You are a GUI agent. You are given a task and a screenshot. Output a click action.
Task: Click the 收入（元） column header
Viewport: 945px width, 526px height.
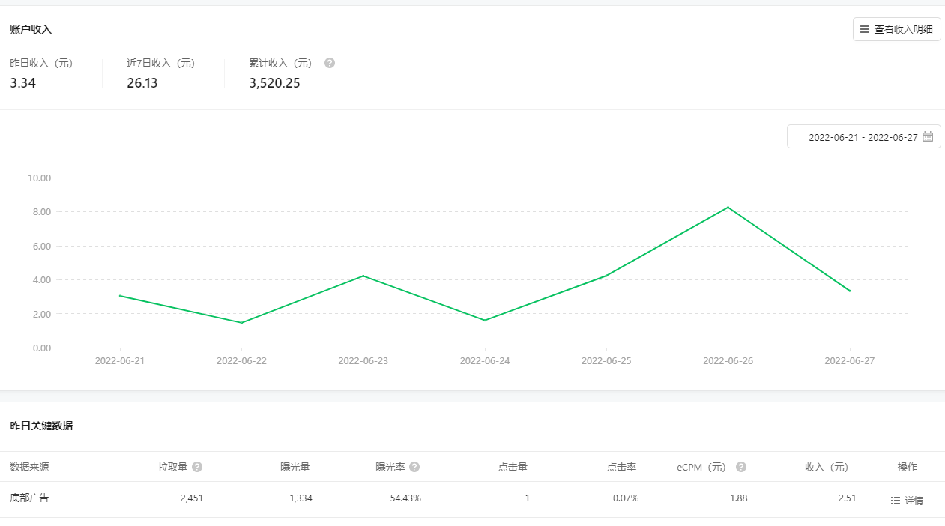(x=827, y=467)
